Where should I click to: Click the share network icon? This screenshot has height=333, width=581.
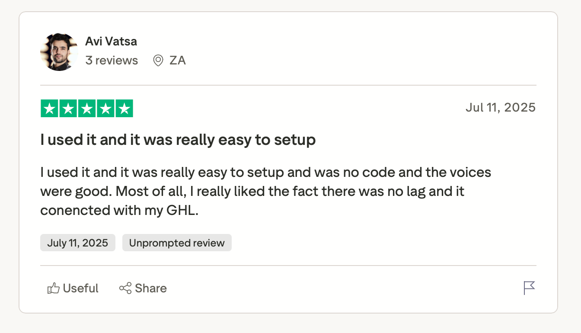(x=125, y=288)
